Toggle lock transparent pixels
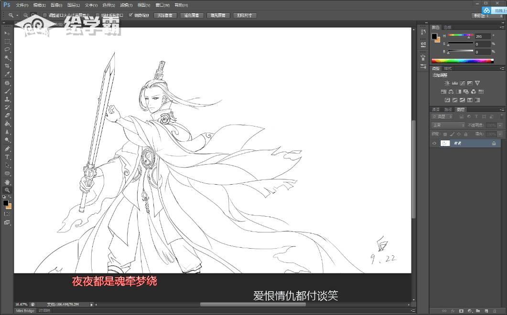507x315 pixels. pyautogui.click(x=445, y=134)
